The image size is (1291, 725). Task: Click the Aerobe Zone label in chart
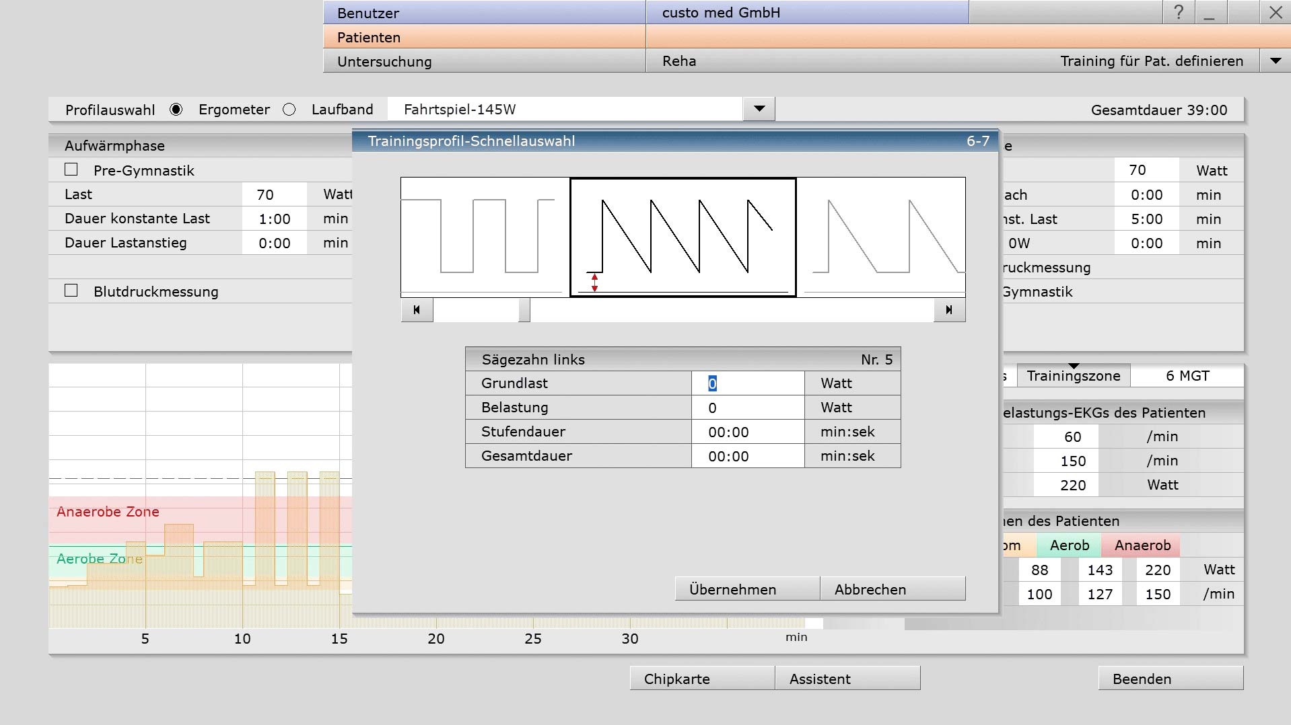pos(100,559)
